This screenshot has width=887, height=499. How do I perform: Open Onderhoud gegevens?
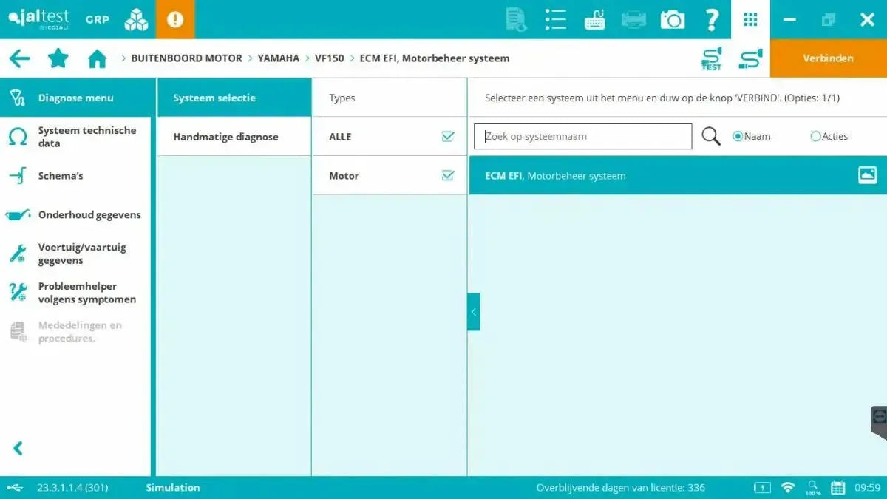tap(89, 214)
